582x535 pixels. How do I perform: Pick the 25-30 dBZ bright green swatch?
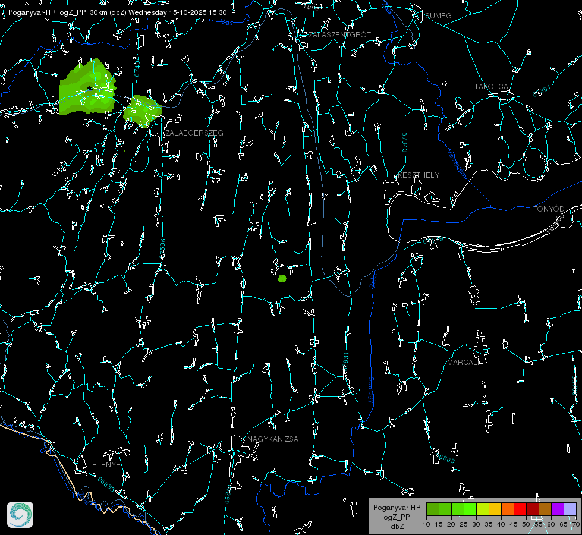point(470,509)
